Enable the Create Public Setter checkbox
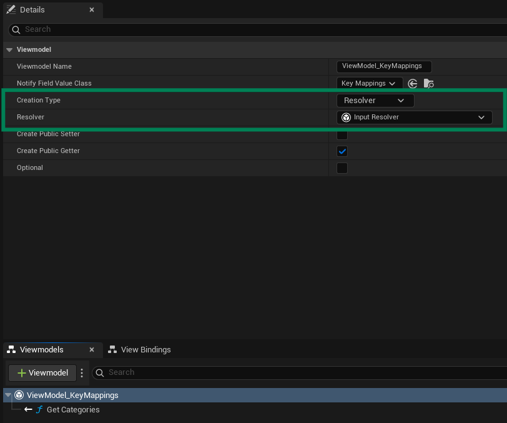The width and height of the screenshot is (507, 423). [342, 134]
